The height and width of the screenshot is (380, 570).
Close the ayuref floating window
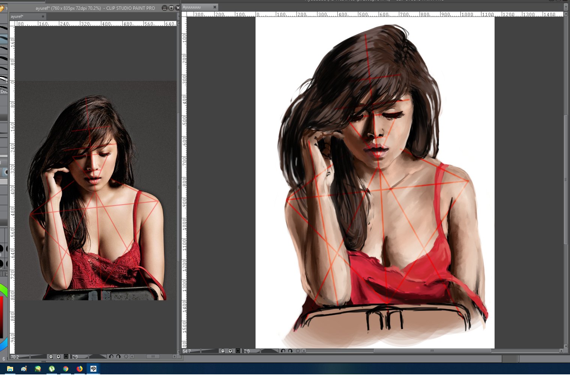(x=177, y=8)
